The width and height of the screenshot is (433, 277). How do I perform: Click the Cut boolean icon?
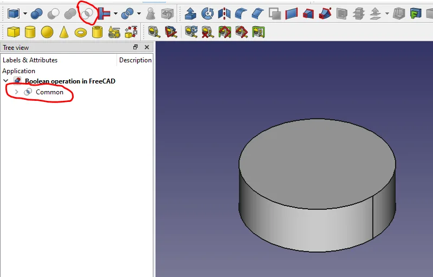tap(53, 13)
